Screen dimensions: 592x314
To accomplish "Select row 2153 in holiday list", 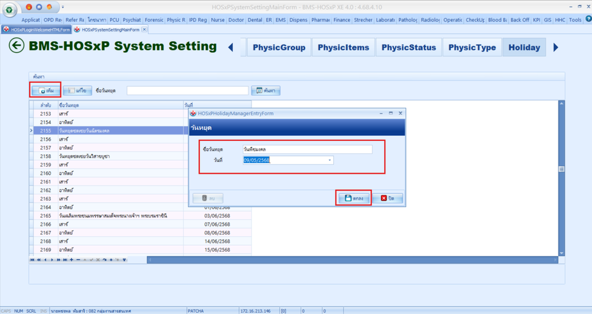I will tap(140, 114).
